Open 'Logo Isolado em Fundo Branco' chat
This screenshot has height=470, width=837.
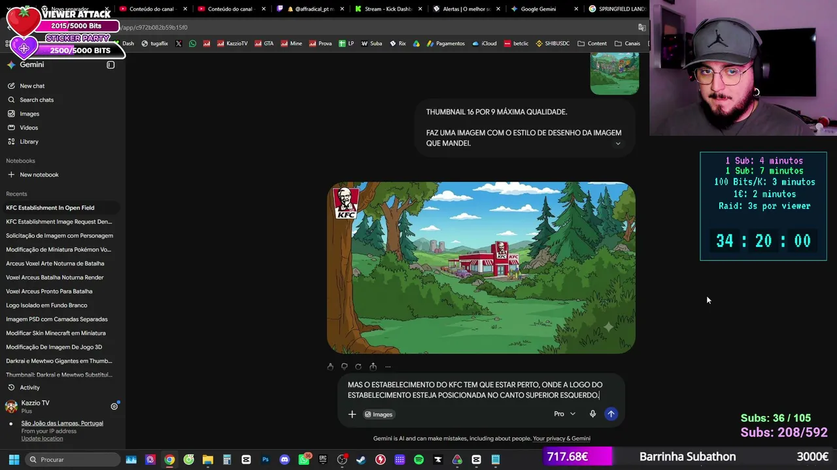[60, 305]
